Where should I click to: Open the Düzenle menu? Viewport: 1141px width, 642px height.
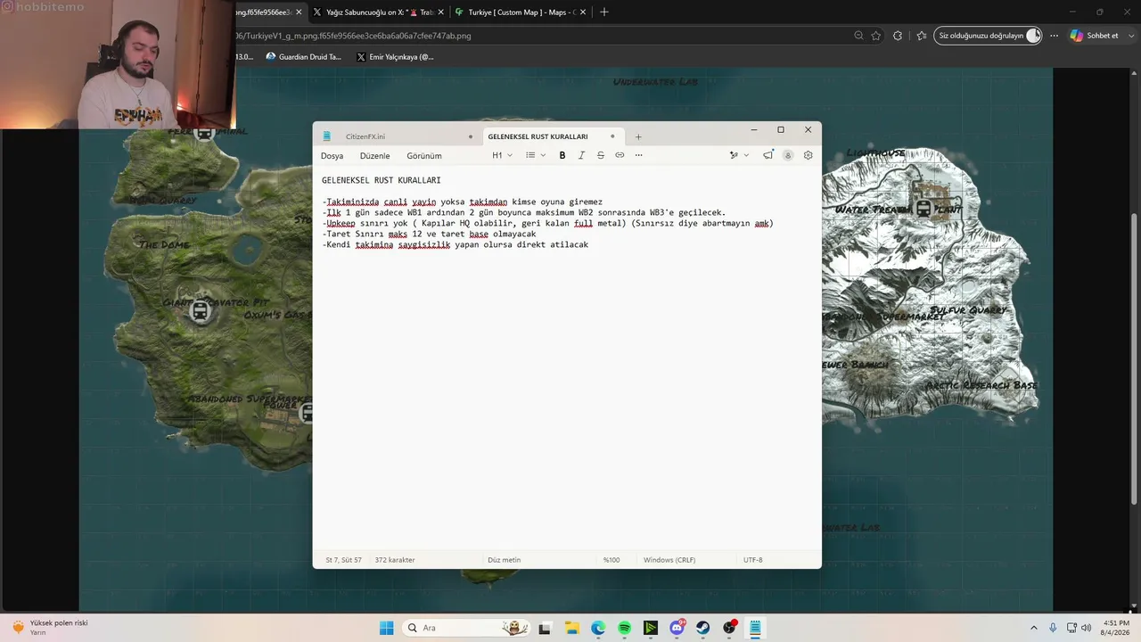[x=374, y=155]
